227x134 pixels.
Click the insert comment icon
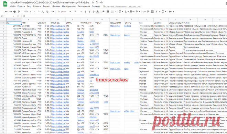pyautogui.click(x=148, y=12)
